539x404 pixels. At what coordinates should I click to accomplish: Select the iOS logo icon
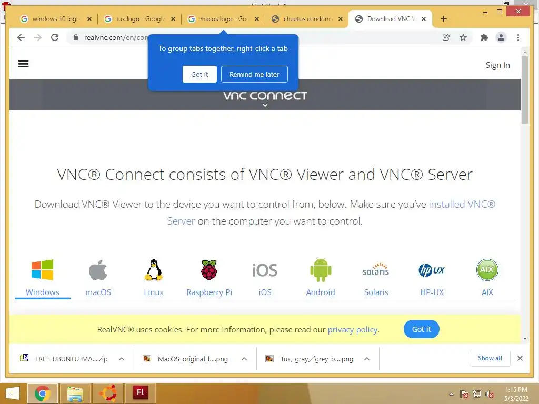265,270
